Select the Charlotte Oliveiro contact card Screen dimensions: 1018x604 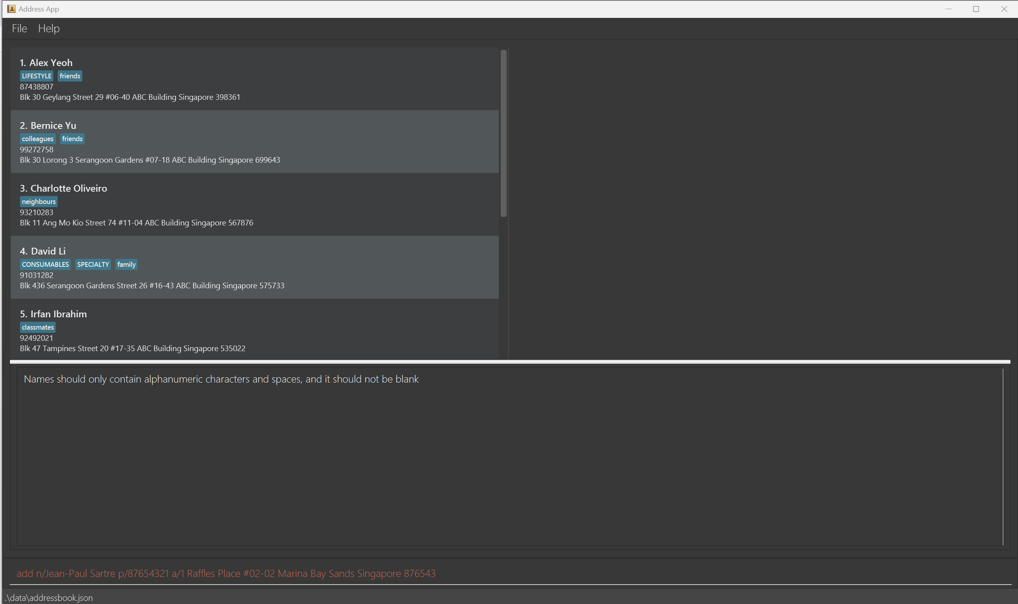point(255,205)
